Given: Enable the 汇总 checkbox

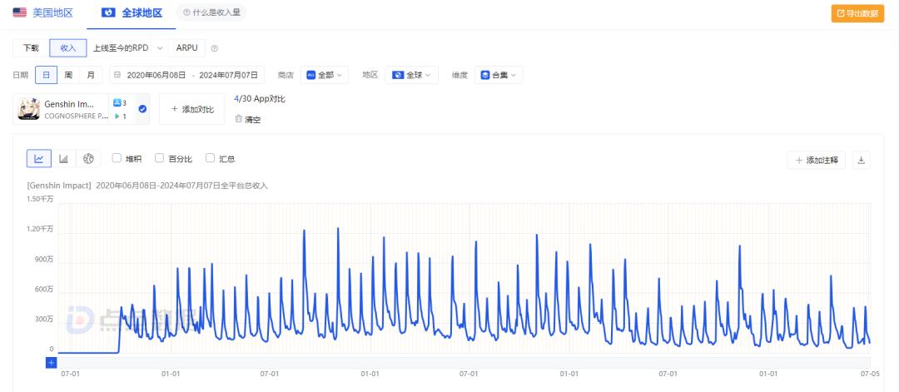Looking at the screenshot, I should [x=210, y=158].
